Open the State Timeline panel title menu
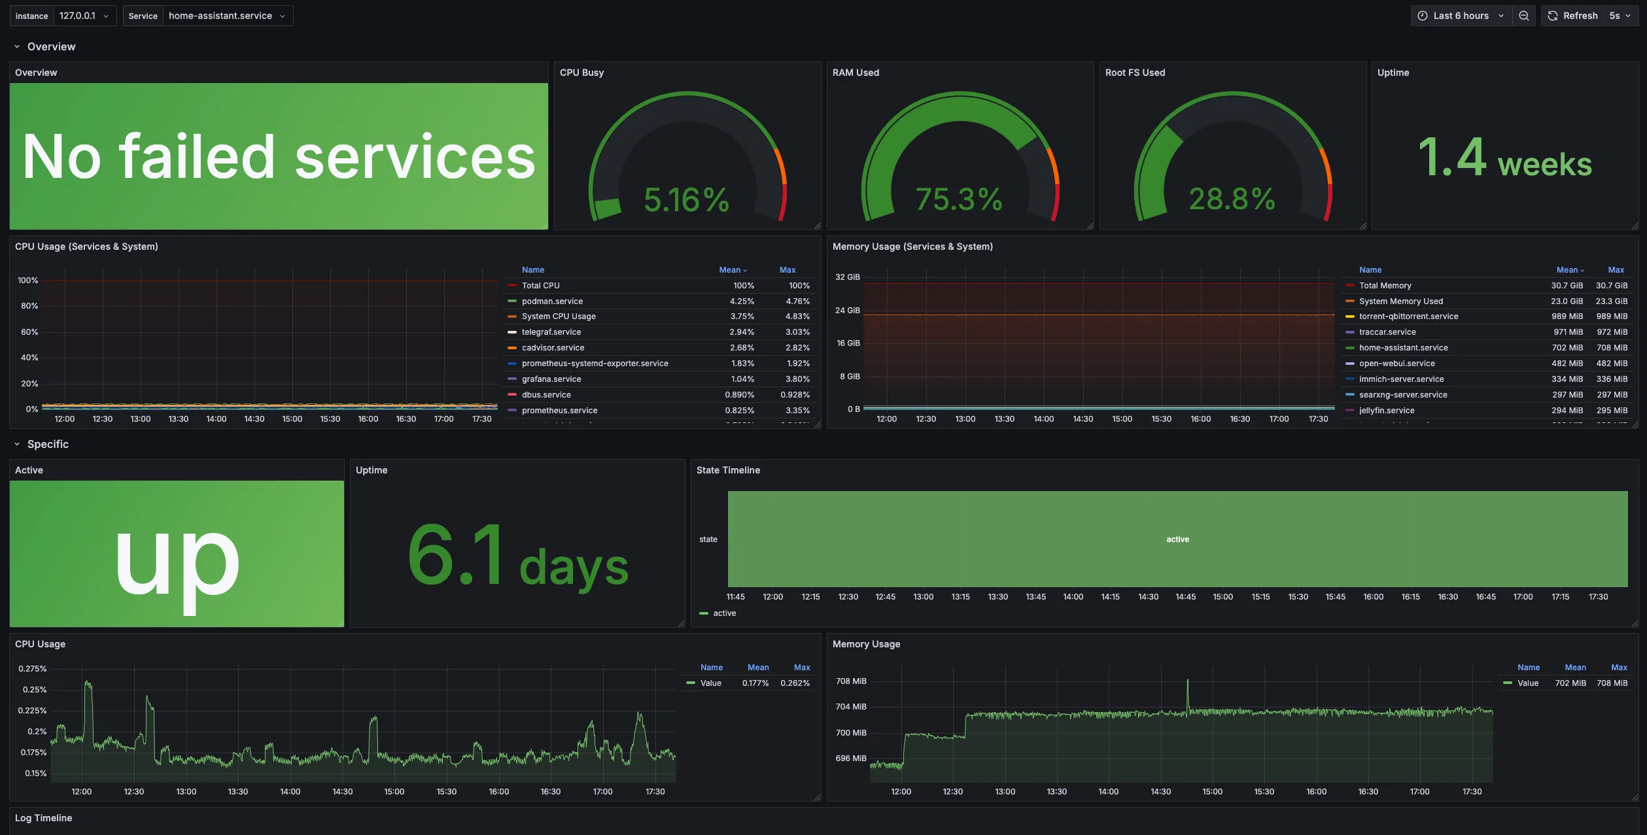Image resolution: width=1647 pixels, height=835 pixels. click(x=728, y=469)
